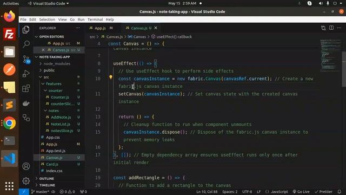Close Canvas.js in Open Editors list

click(43, 50)
